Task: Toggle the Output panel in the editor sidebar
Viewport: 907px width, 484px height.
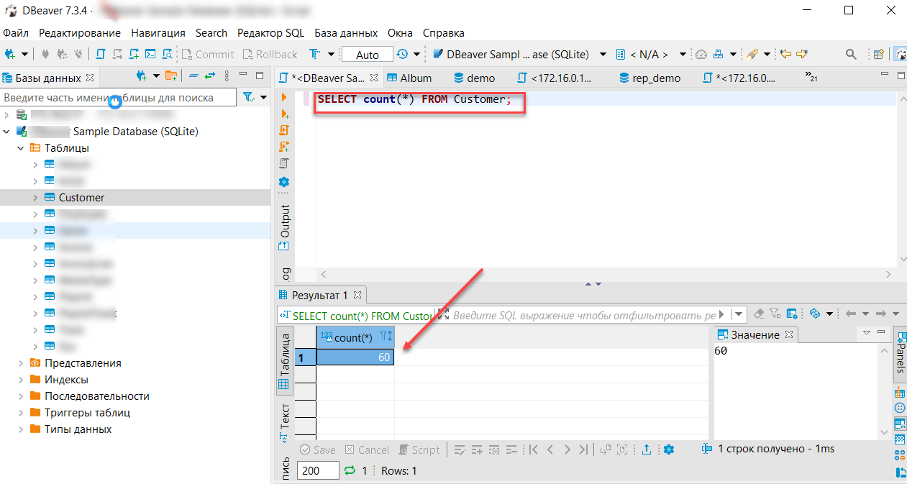Action: [285, 221]
